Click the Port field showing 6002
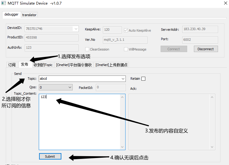229x165 pixels. [200, 40]
